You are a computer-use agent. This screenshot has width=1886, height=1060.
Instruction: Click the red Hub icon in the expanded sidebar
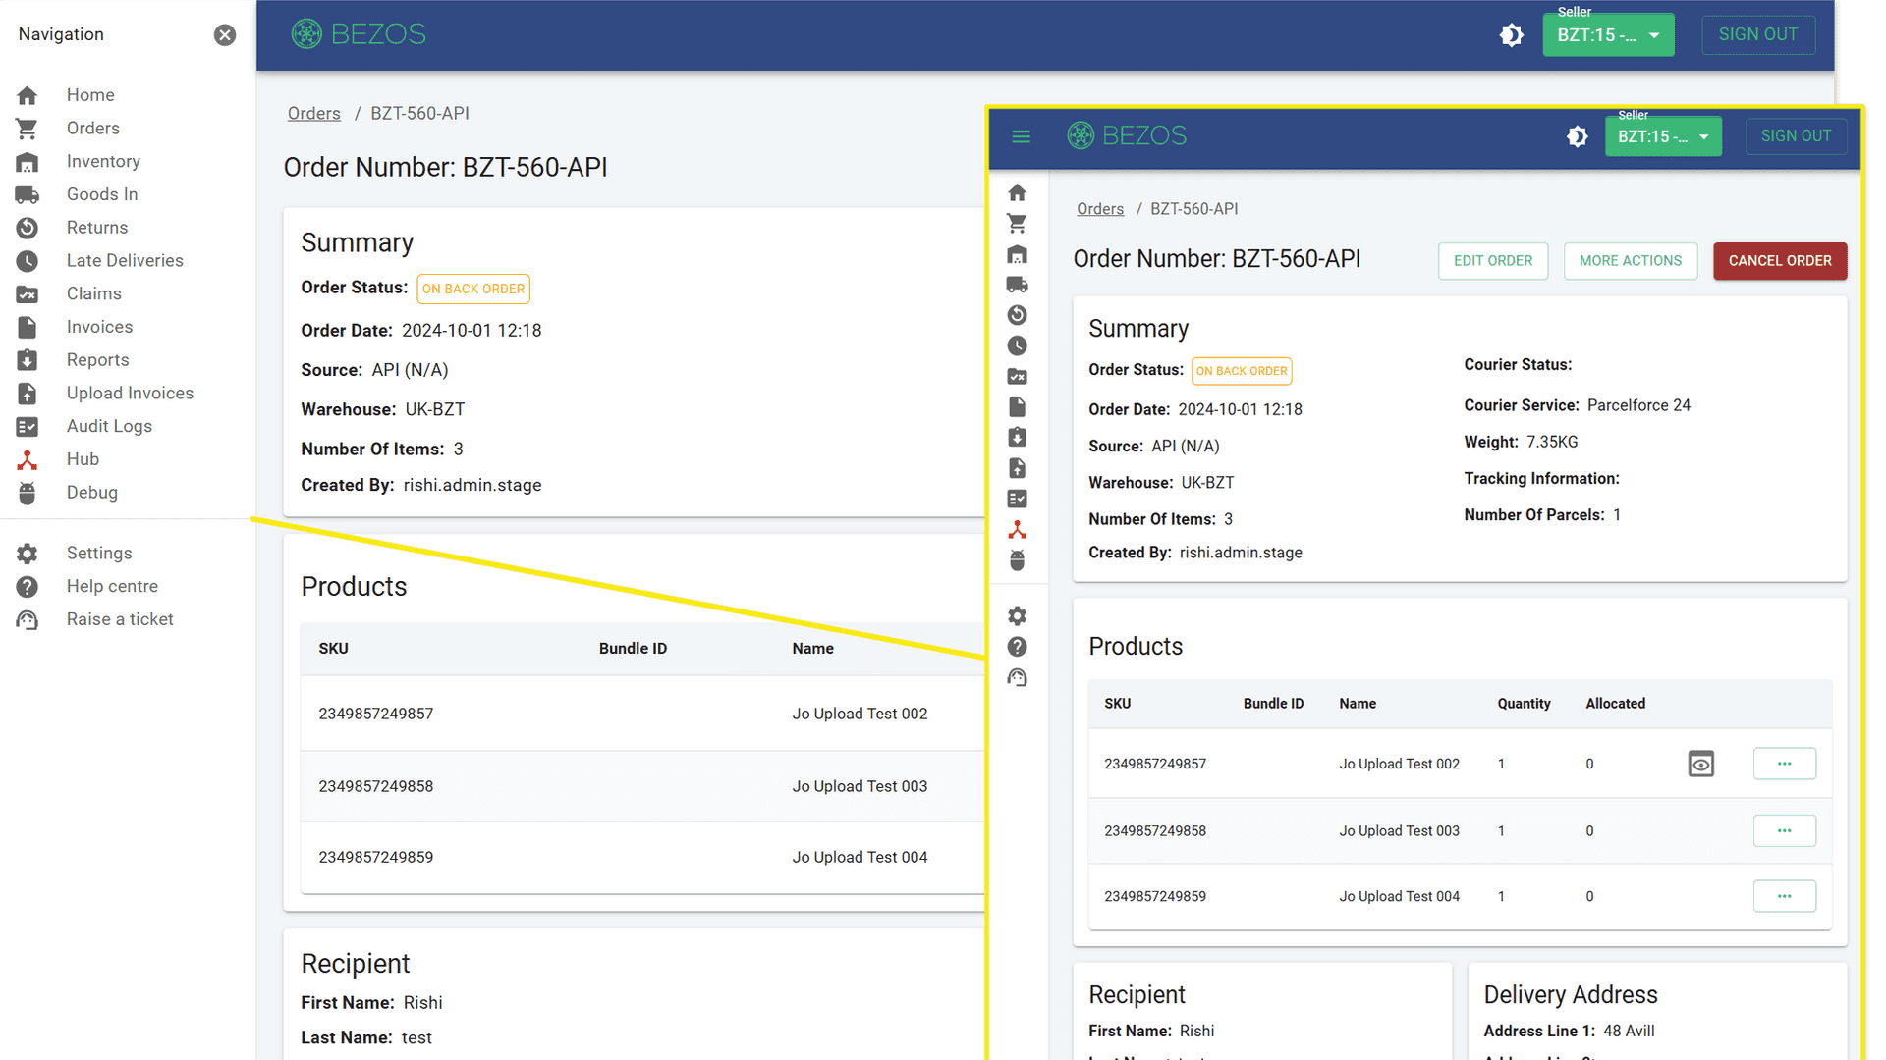tap(28, 459)
